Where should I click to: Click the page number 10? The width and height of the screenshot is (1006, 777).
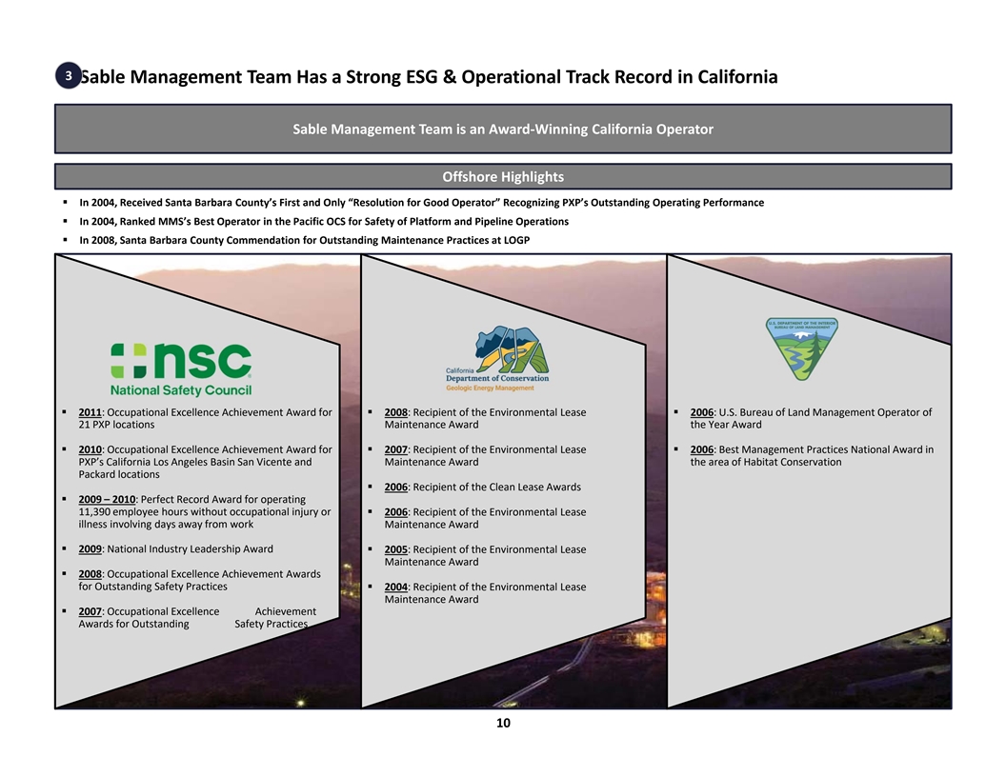(503, 724)
